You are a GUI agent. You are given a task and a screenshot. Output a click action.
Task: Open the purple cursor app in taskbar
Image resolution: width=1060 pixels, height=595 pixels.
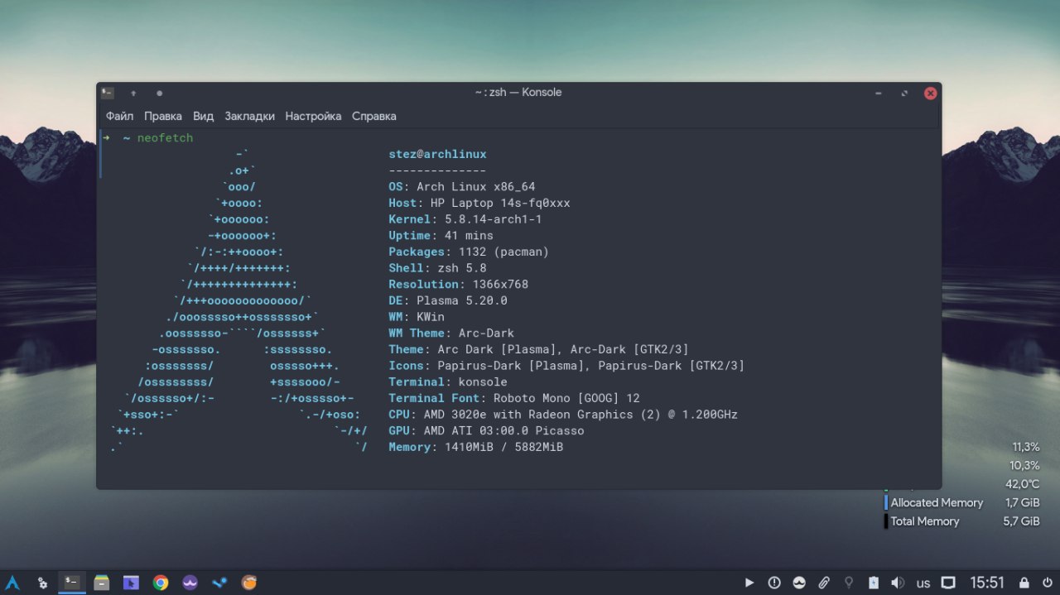(x=131, y=583)
